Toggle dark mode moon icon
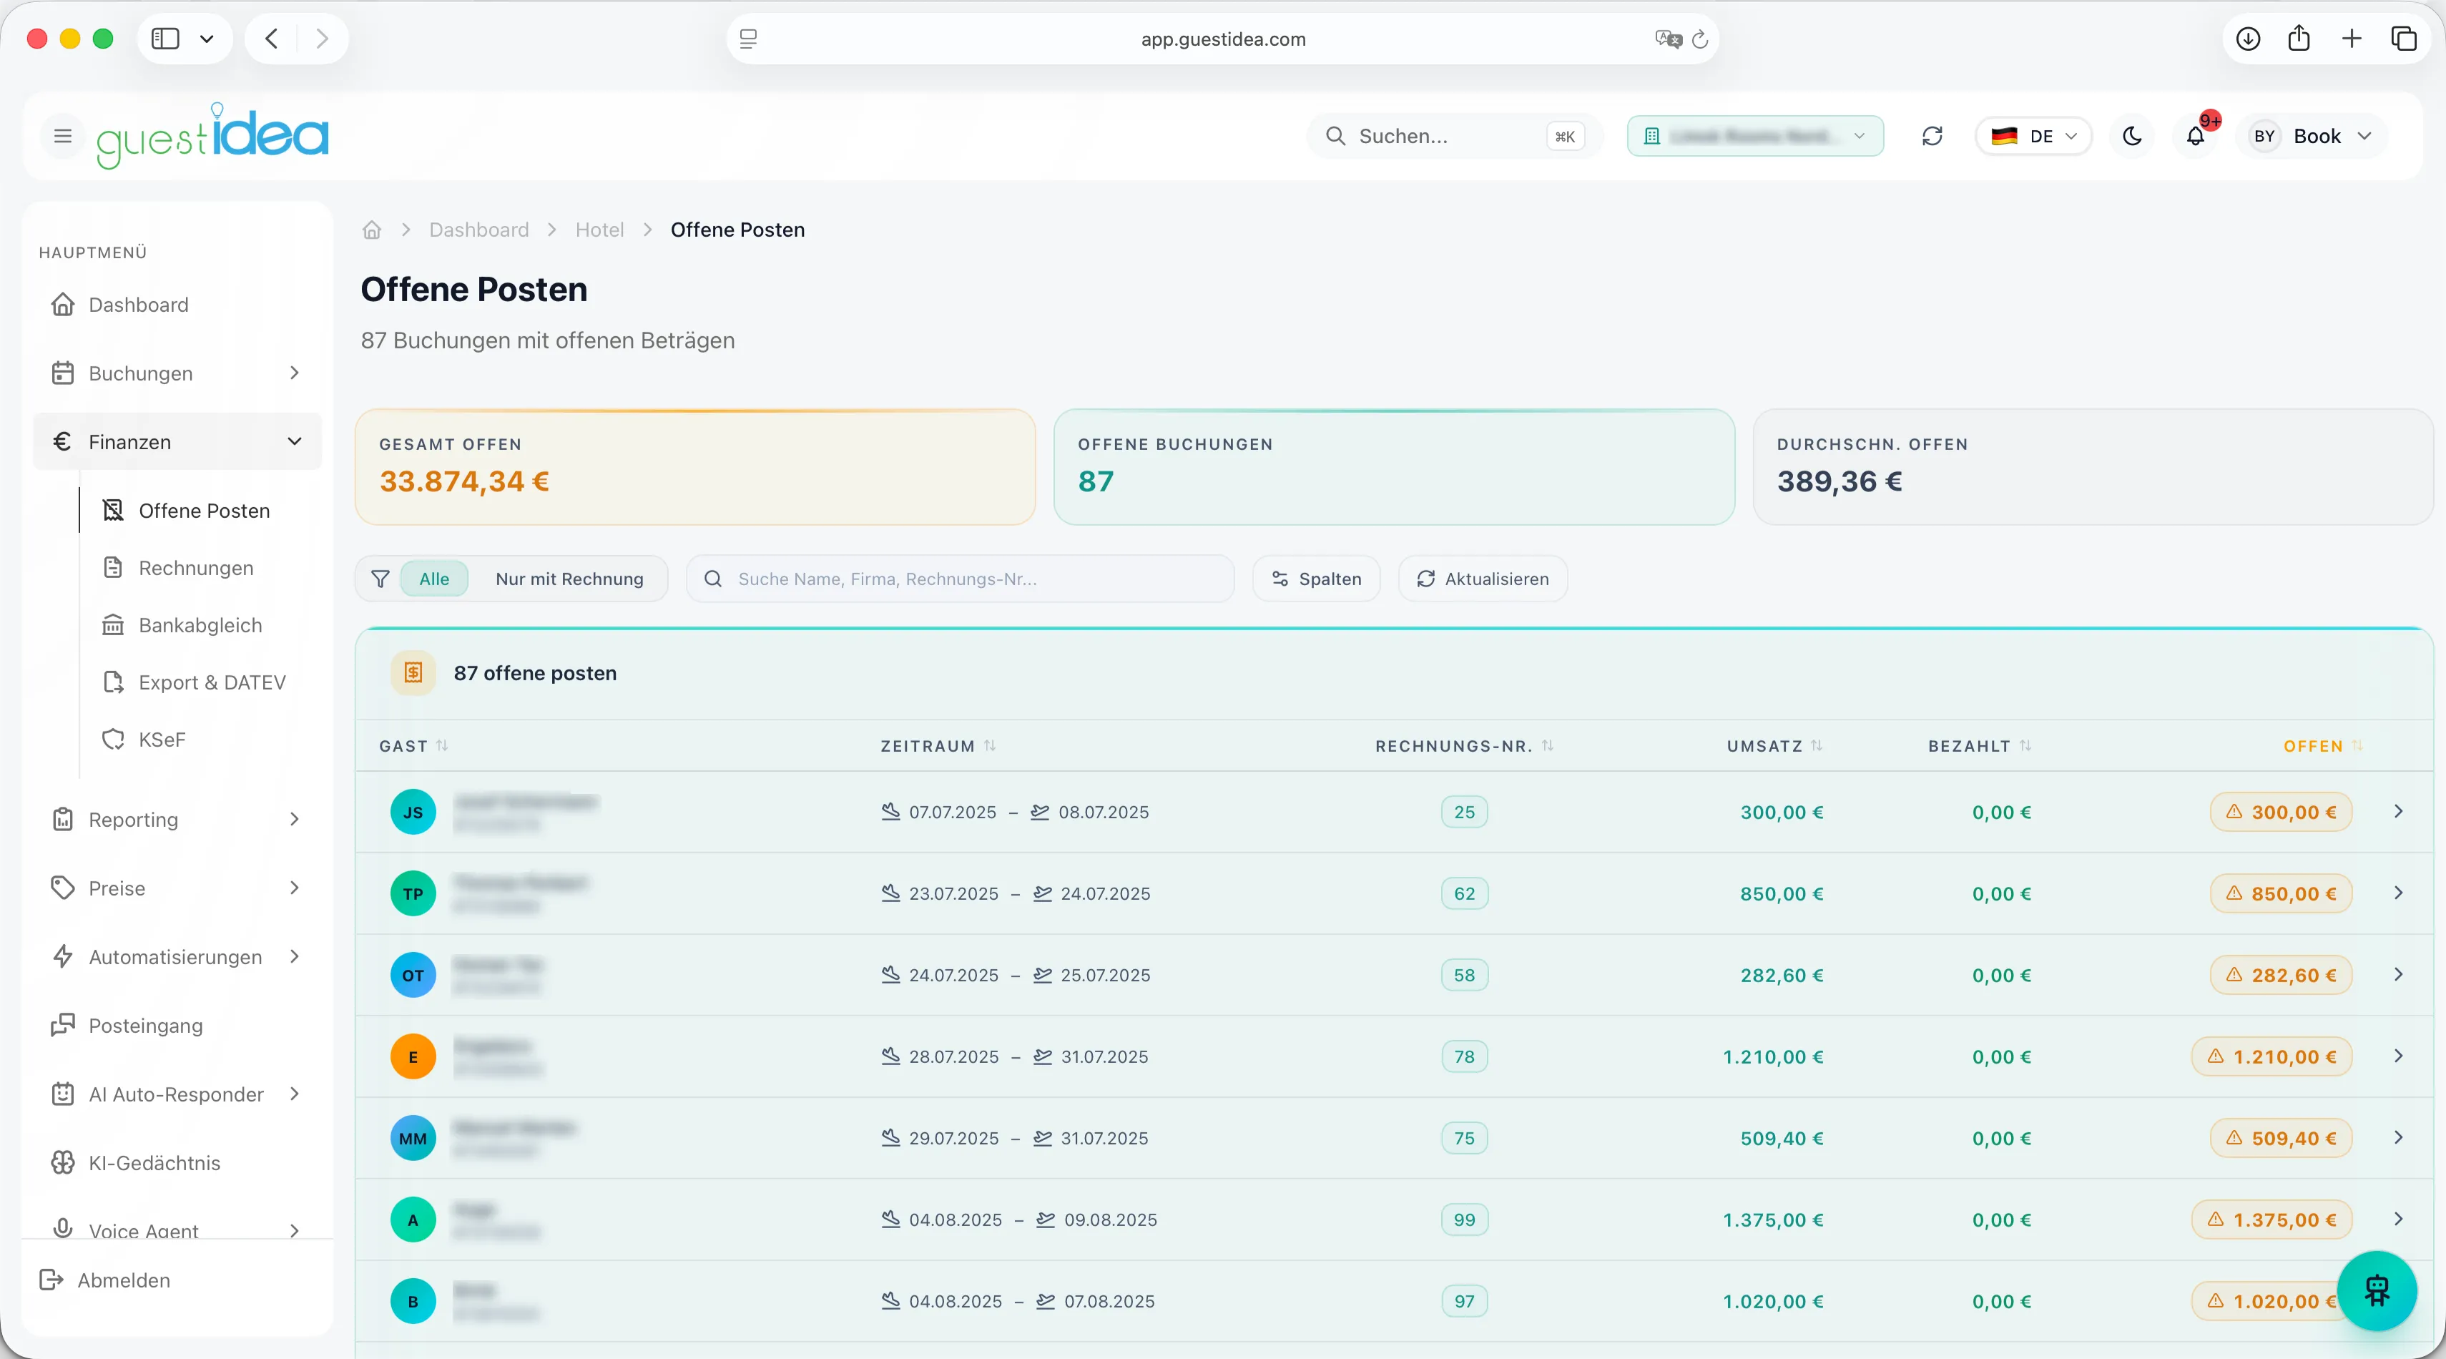Screen dimensions: 2446x1359 click(x=2132, y=136)
